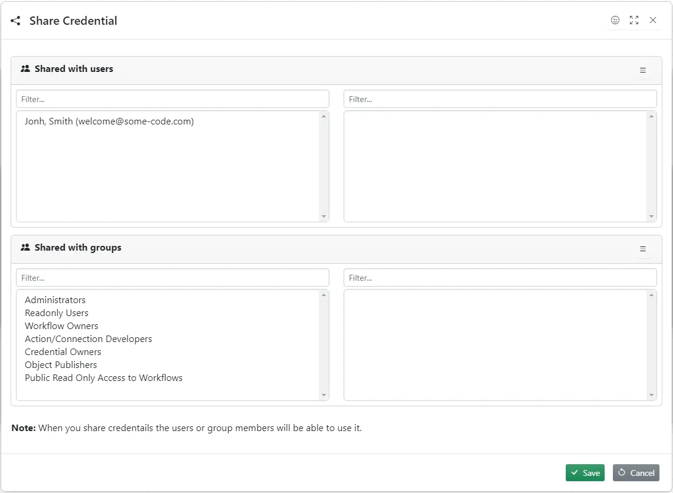Pick Action/Connection Developers group

tap(88, 339)
